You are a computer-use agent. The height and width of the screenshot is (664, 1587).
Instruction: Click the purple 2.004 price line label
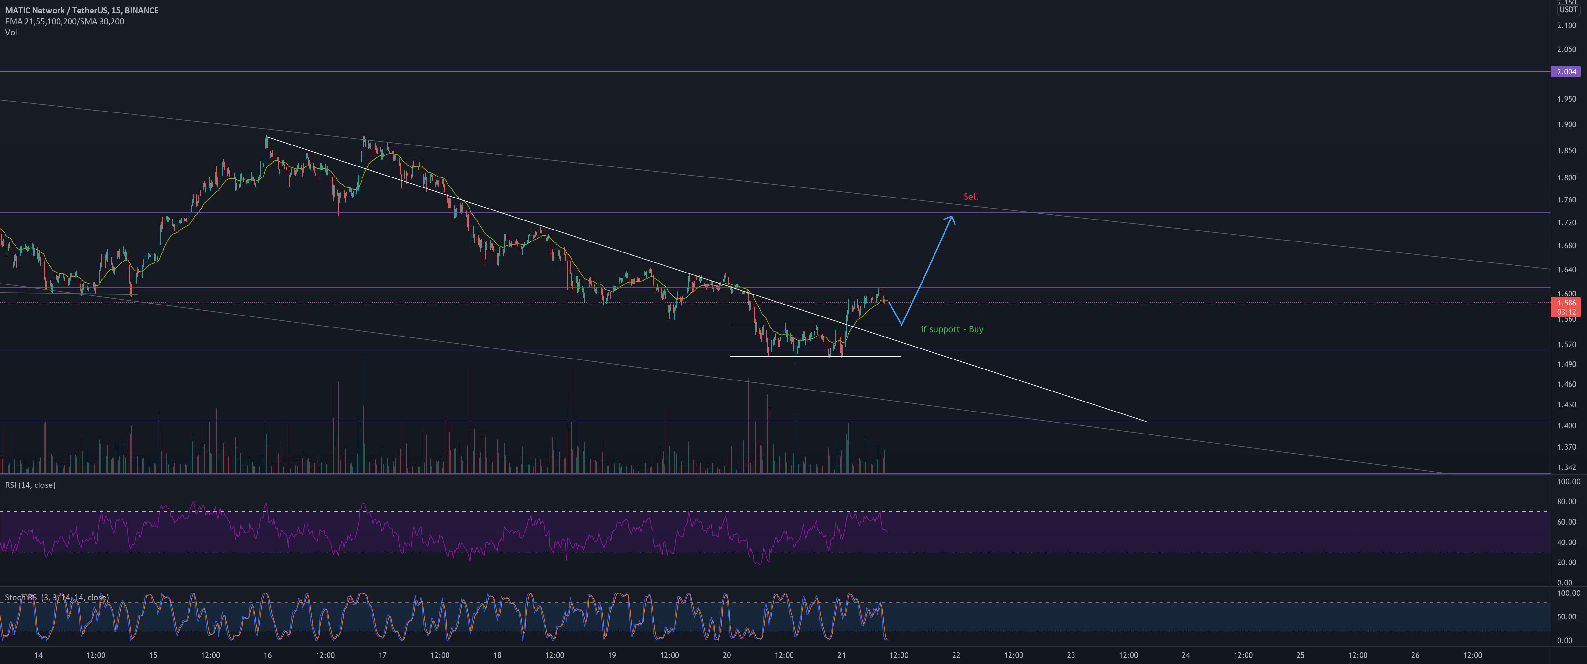(1566, 72)
